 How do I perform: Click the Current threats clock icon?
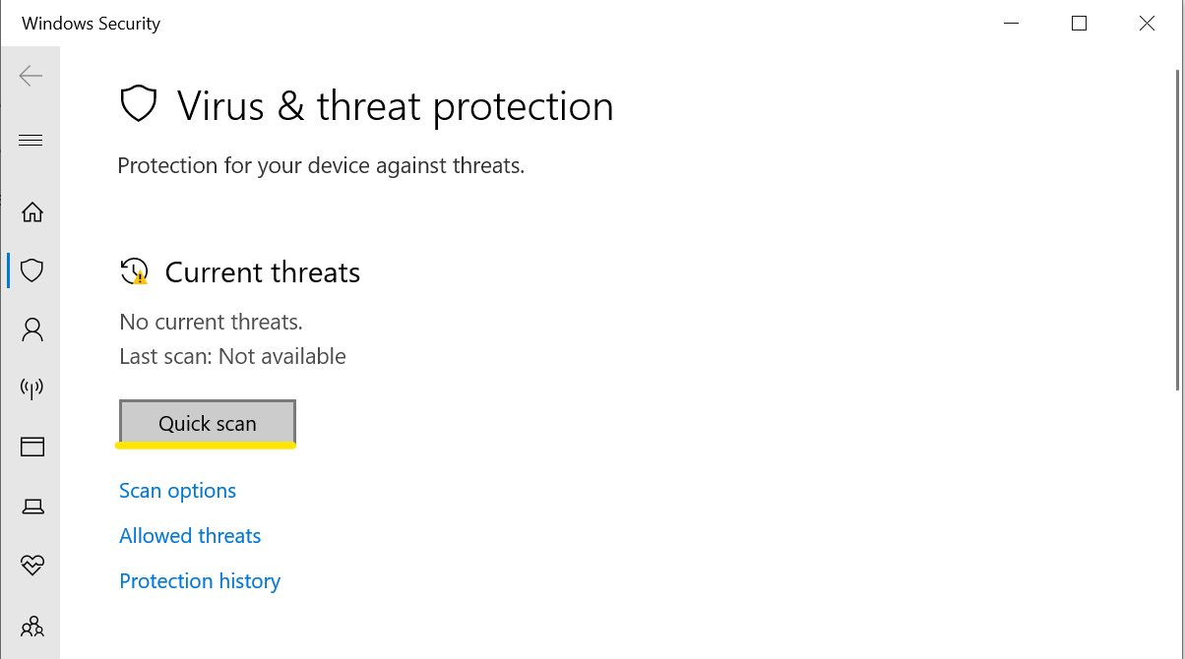click(x=134, y=271)
